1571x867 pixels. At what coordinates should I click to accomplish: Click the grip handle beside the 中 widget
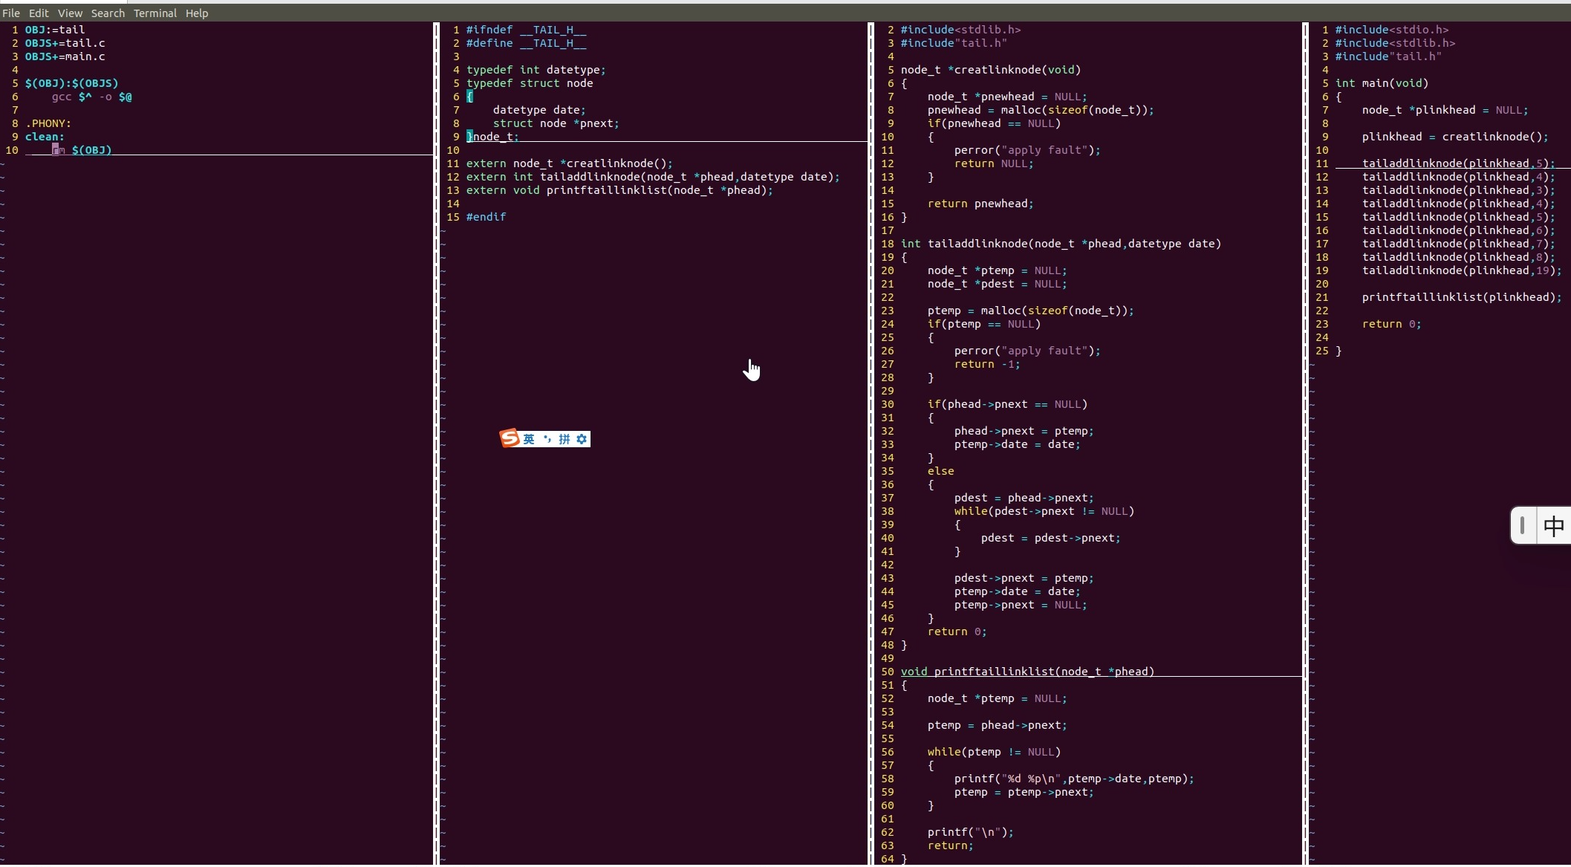(1523, 526)
